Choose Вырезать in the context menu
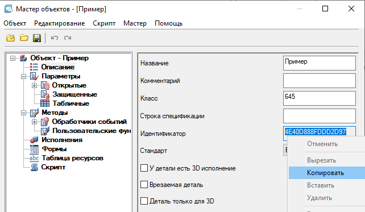365x212 pixels. pyautogui.click(x=327, y=160)
